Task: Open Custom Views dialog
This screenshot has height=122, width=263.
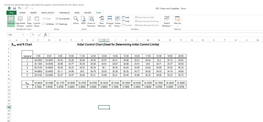Action: pyautogui.click(x=37, y=21)
